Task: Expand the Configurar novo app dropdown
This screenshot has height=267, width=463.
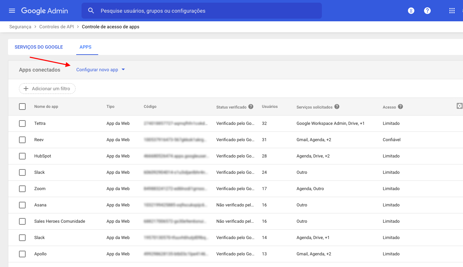Action: pos(101,70)
